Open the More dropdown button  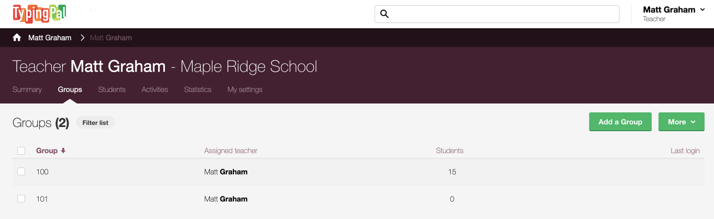682,122
